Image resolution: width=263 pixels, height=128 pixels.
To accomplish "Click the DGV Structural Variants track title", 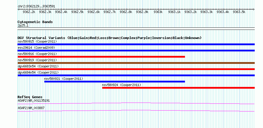I will pos(109,38).
